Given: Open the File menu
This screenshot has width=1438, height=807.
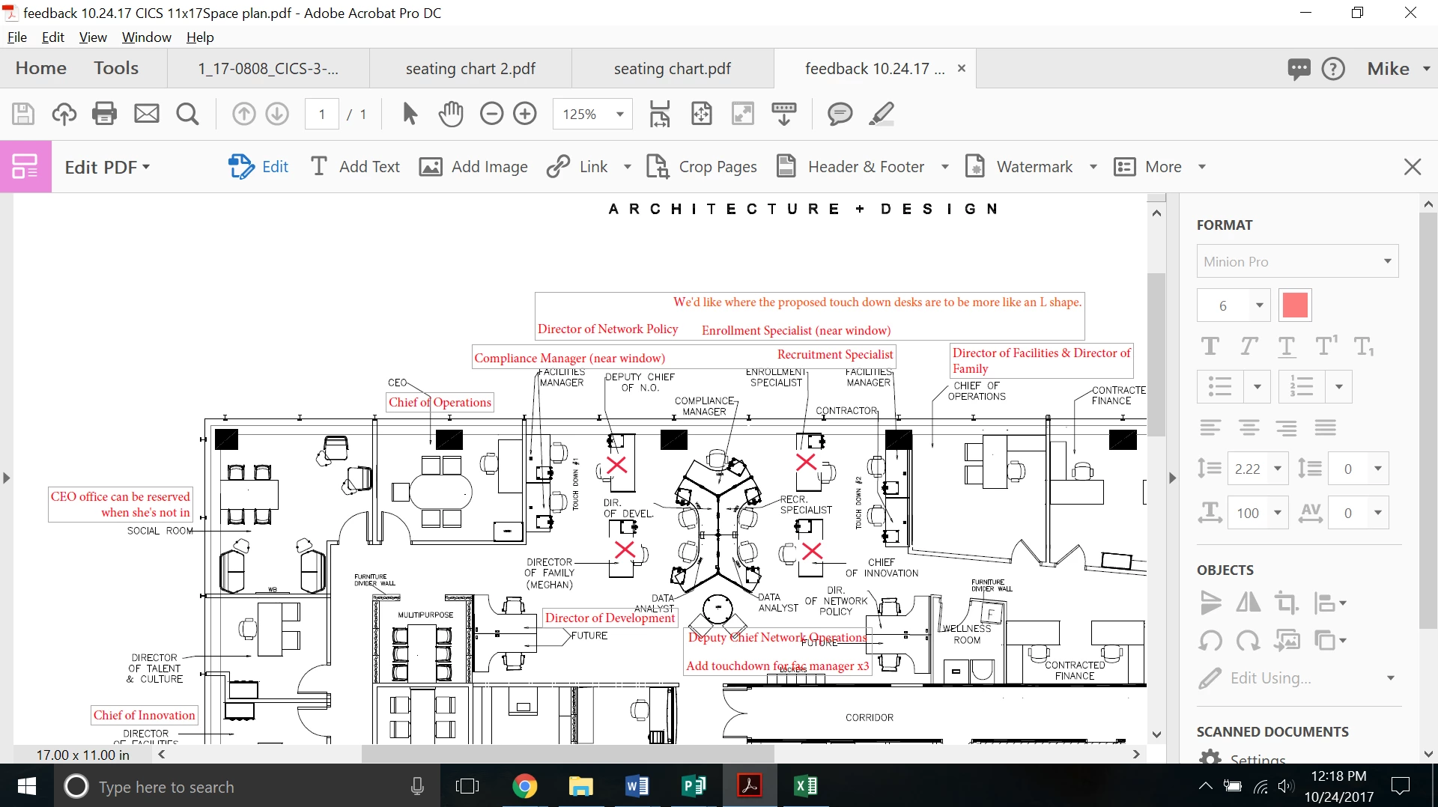Looking at the screenshot, I should [x=16, y=37].
